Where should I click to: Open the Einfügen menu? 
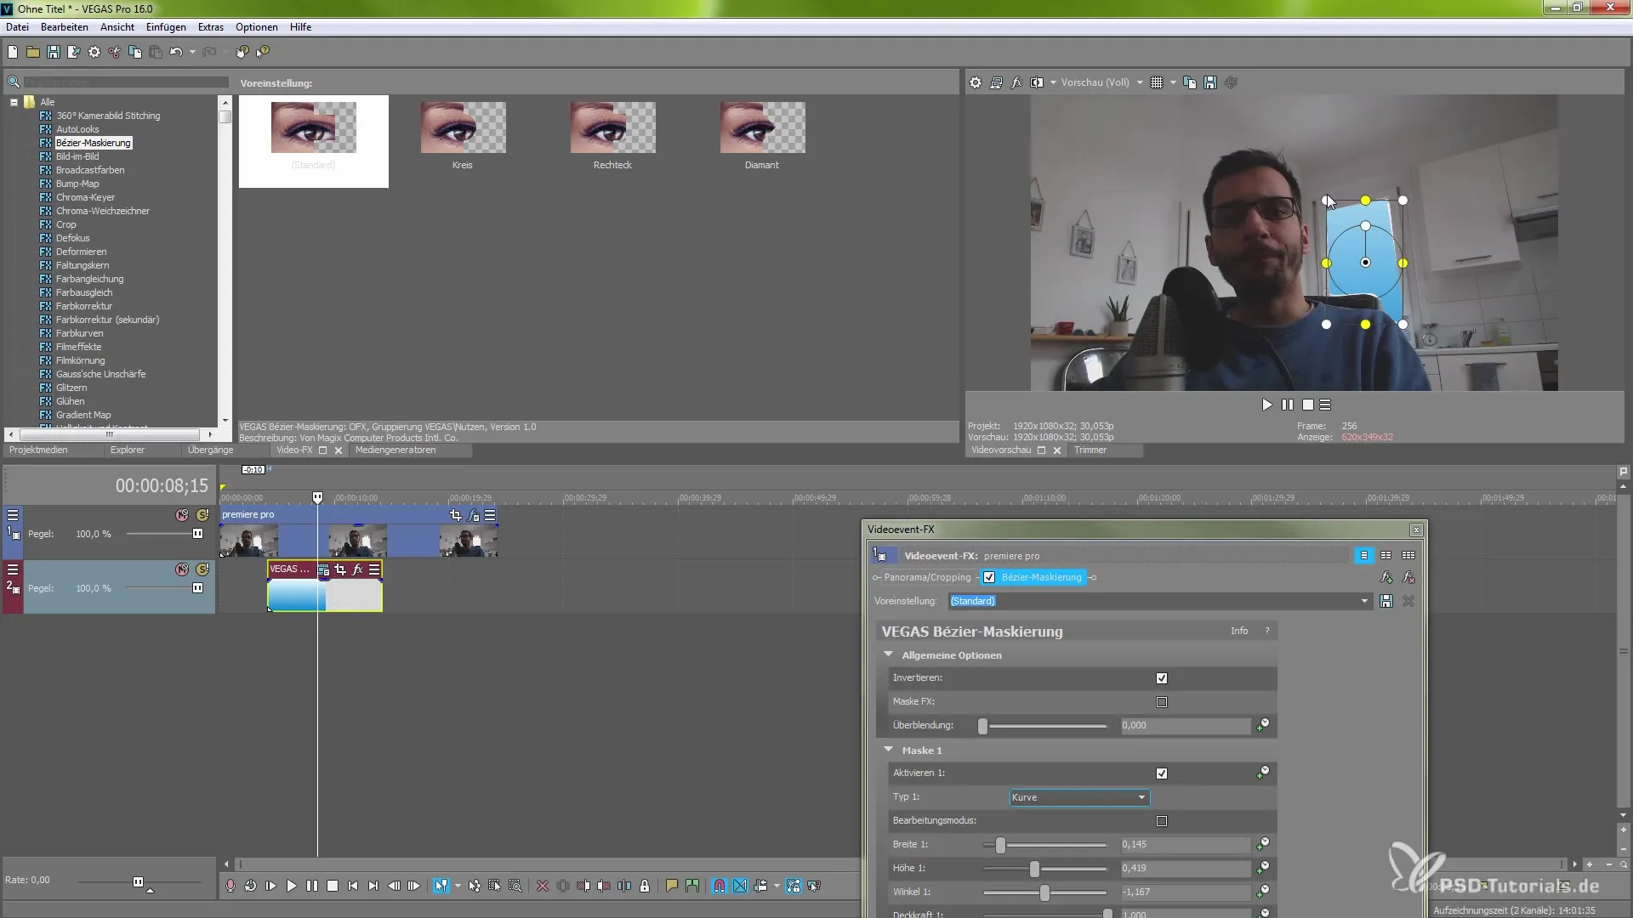pyautogui.click(x=166, y=27)
